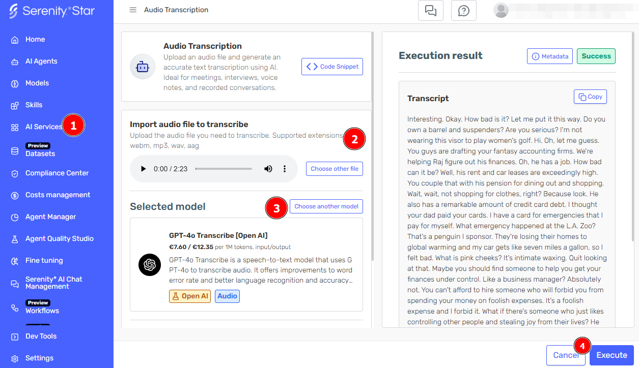639x368 pixels.
Task: Click the Audio Transcription robot avatar icon
Action: [x=143, y=67]
